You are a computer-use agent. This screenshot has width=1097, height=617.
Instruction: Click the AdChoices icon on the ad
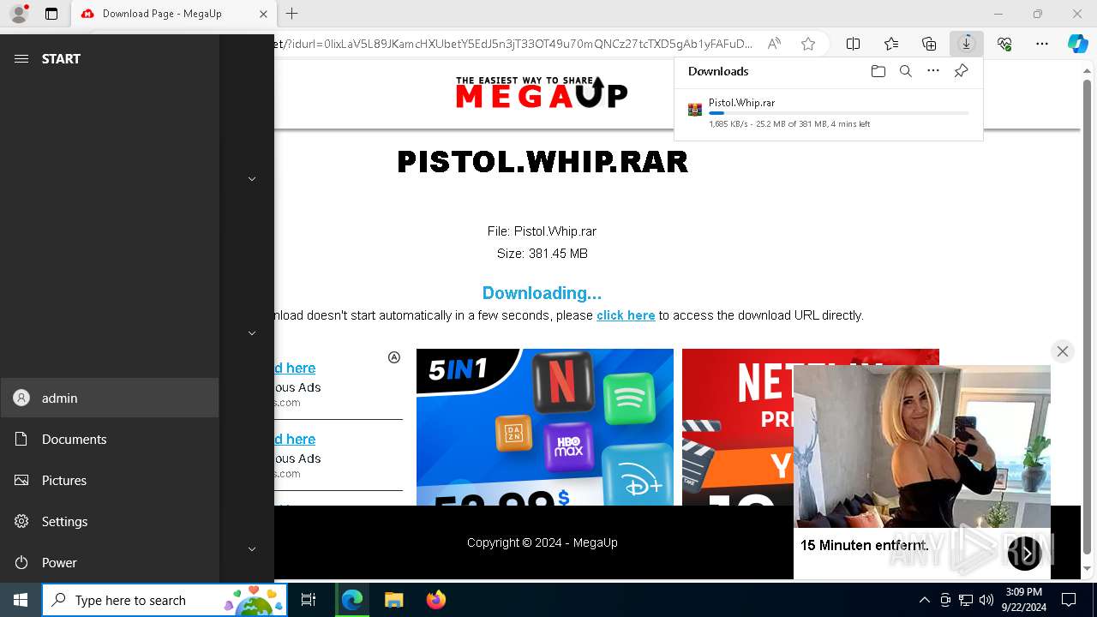coord(394,357)
